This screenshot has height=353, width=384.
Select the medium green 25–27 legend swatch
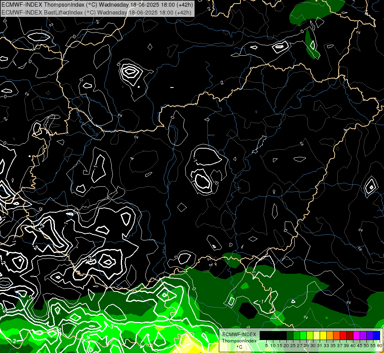[x=297, y=335]
